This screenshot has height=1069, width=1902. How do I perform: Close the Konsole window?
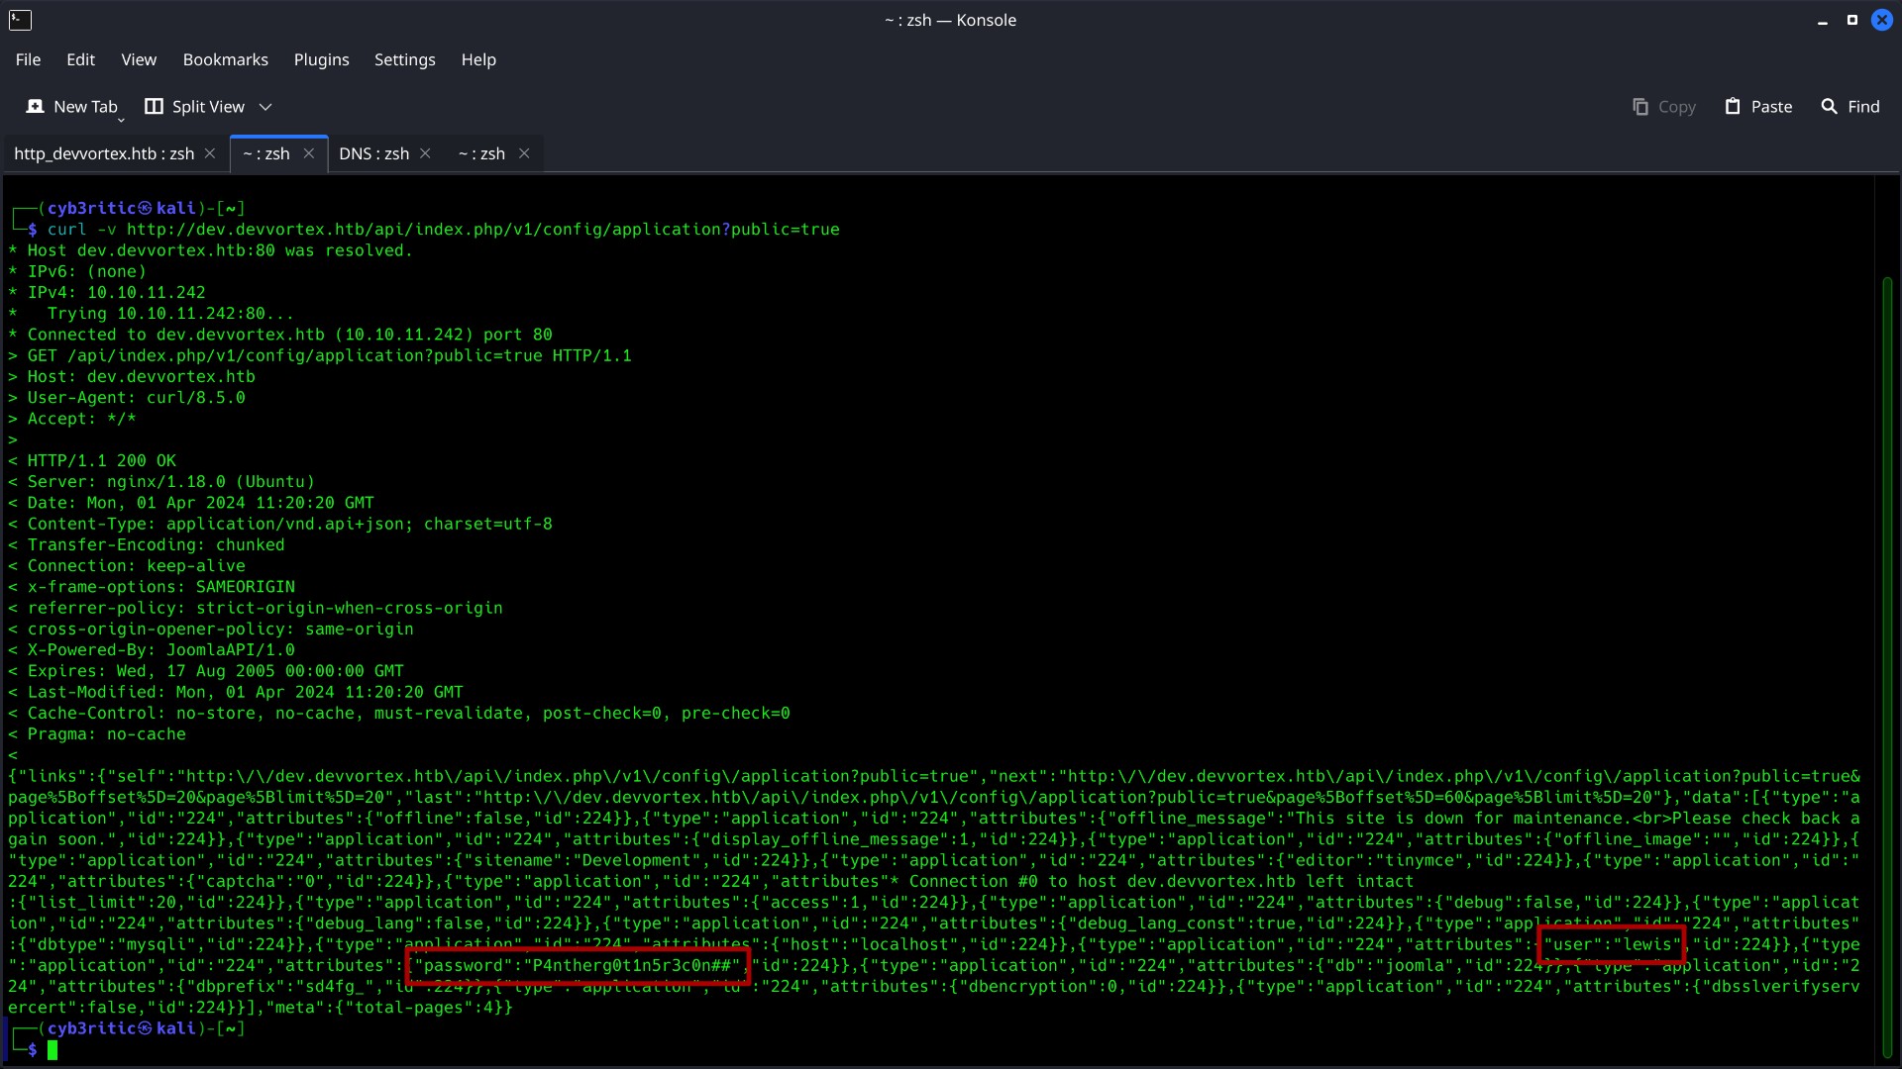1882,20
